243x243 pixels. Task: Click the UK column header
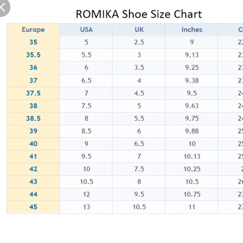coord(139,30)
